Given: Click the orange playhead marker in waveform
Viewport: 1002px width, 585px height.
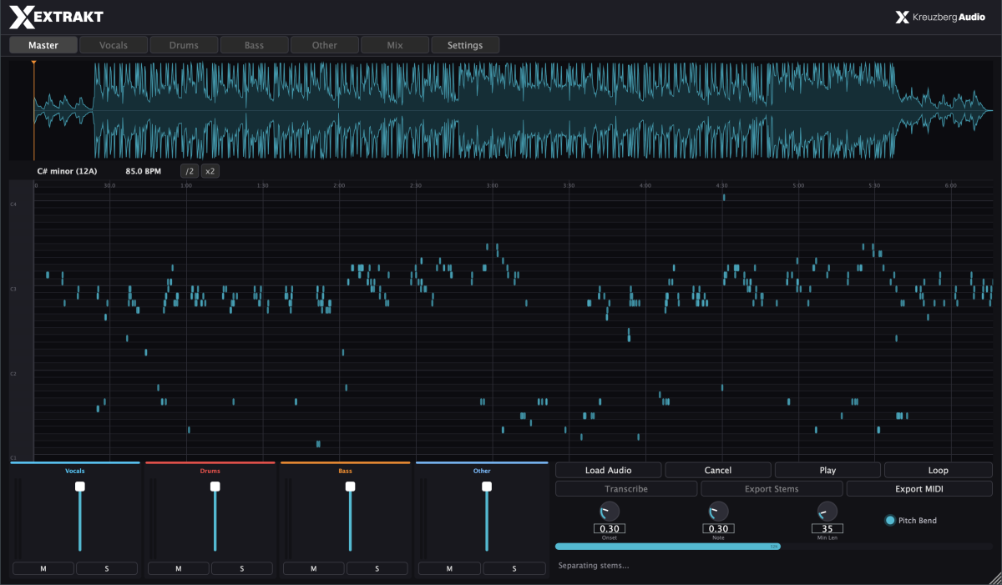Looking at the screenshot, I should click(33, 64).
